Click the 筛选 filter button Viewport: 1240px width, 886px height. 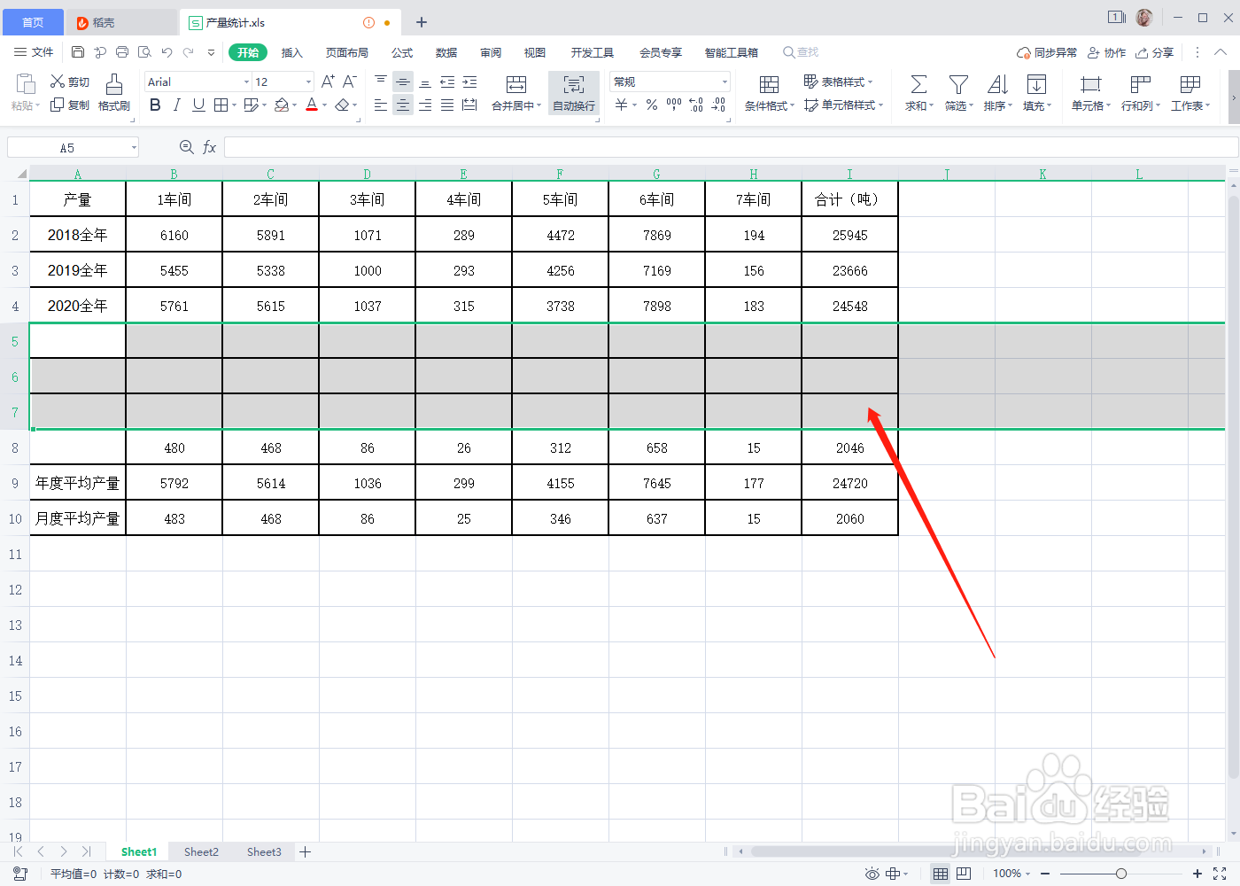(x=958, y=93)
